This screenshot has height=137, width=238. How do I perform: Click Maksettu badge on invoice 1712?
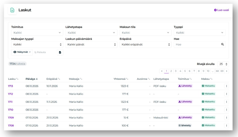tap(208, 94)
